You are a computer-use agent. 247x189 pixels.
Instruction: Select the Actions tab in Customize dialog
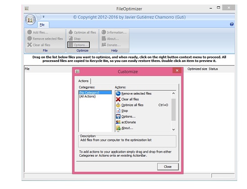click(84, 81)
